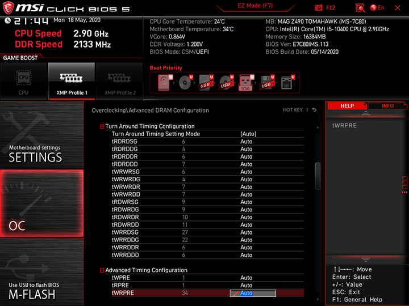Screen dimensions: 409x306
Task: Select the tWPRE Auto value
Action: tap(246, 278)
